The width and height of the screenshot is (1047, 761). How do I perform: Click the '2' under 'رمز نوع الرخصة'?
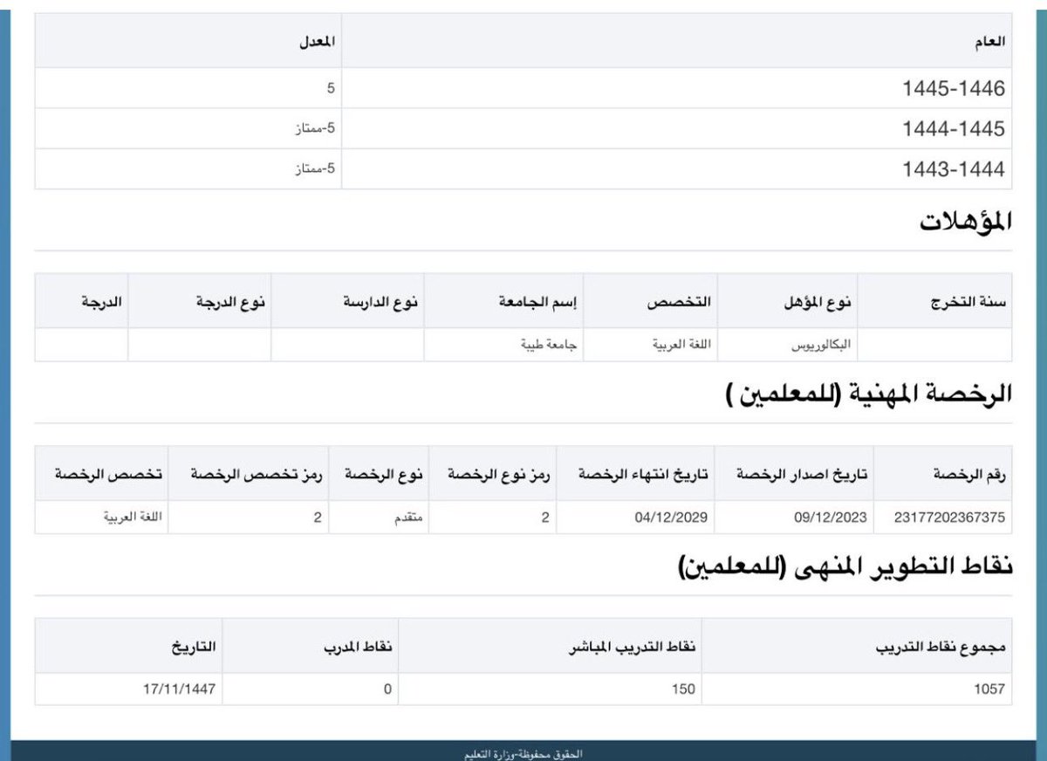pyautogui.click(x=544, y=518)
